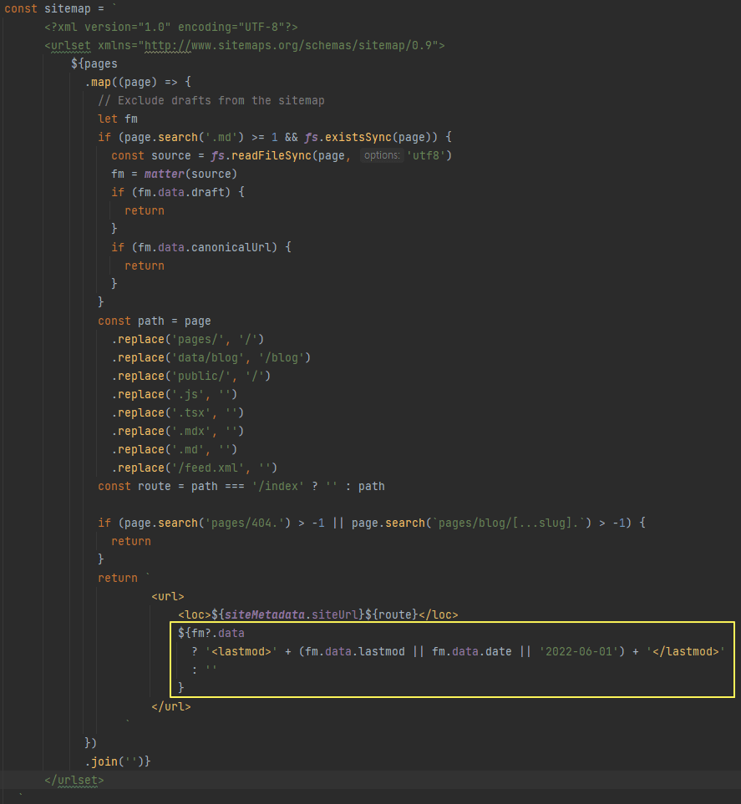Select the fm.data.draft condition
Image resolution: width=741 pixels, height=804 pixels.
[x=185, y=191]
